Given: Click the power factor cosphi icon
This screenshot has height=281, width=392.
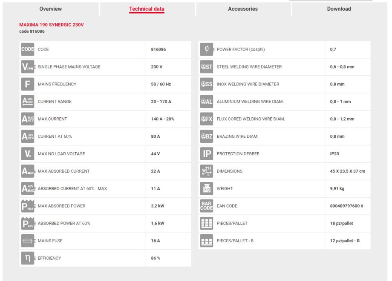Looking at the screenshot, I should coord(207,49).
